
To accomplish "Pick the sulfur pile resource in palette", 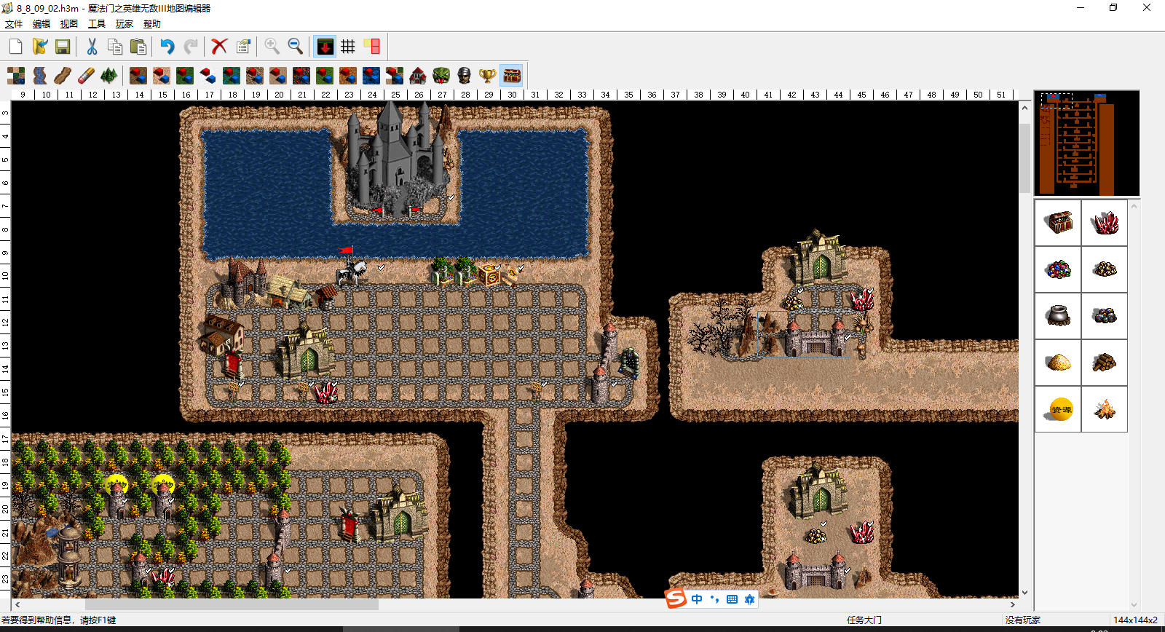I will (x=1059, y=363).
